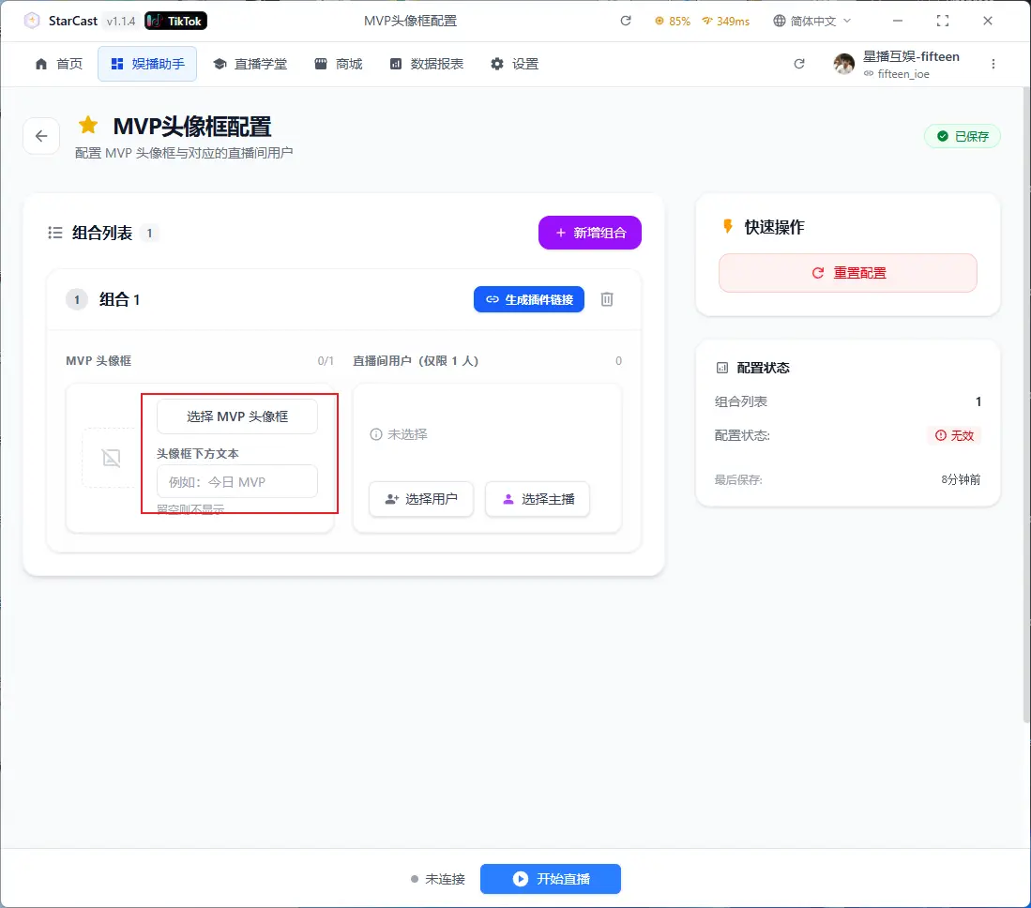Click the refresh icon in title bar
This screenshot has width=1031, height=908.
tap(626, 21)
